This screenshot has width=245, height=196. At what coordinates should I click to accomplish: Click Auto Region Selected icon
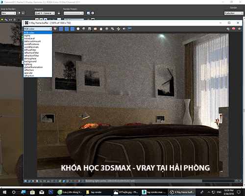click(x=23, y=13)
